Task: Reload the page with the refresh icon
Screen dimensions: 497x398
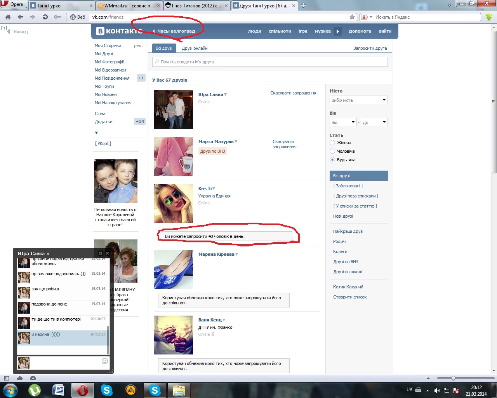Action: (x=45, y=17)
